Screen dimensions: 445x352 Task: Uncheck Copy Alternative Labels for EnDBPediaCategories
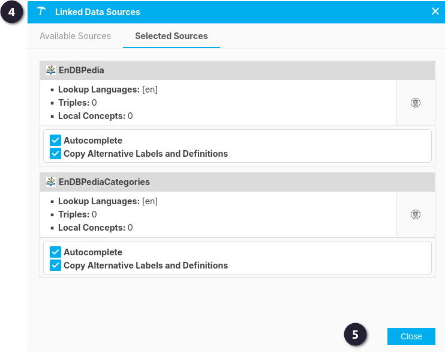coord(55,266)
